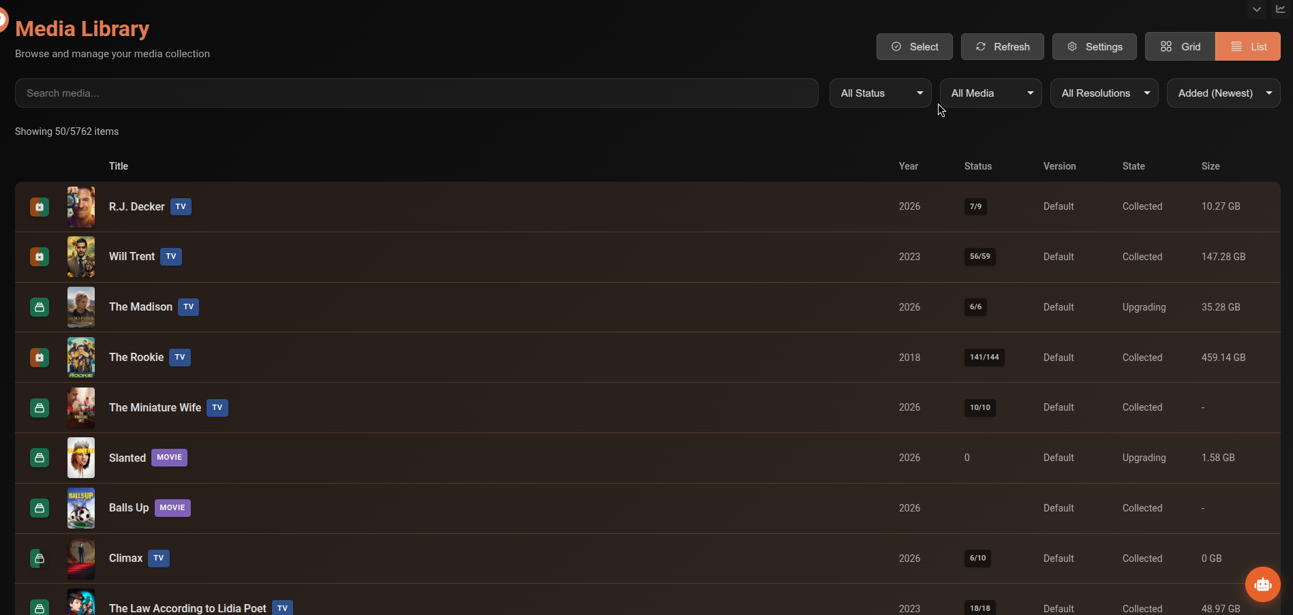Click The Miniature Wife title
1293x615 pixels.
click(155, 407)
